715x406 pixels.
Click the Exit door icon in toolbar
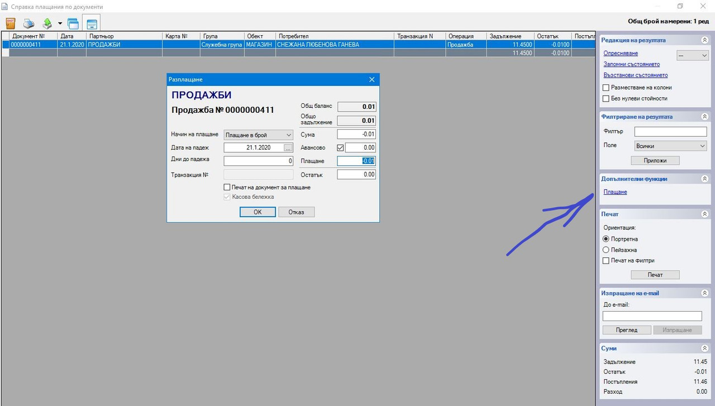tap(10, 23)
